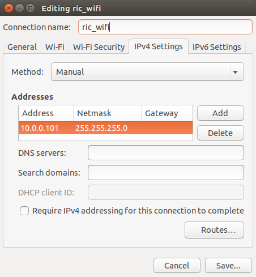Close the Editing ric_wifi window
Viewport: 256px width, 277px height.
point(8,8)
